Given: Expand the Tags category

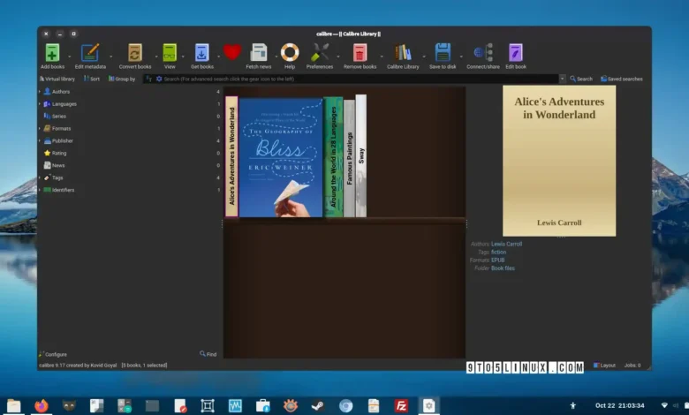Looking at the screenshot, I should (x=40, y=177).
